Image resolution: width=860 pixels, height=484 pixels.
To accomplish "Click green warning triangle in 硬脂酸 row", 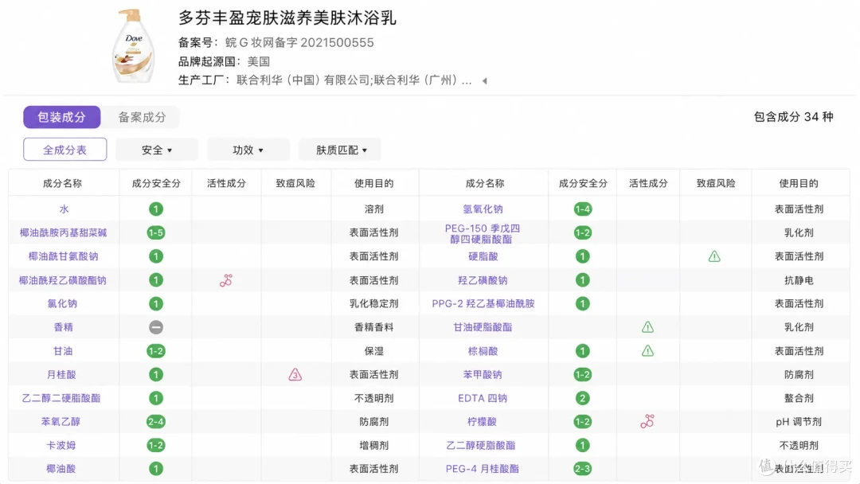I will (x=714, y=256).
